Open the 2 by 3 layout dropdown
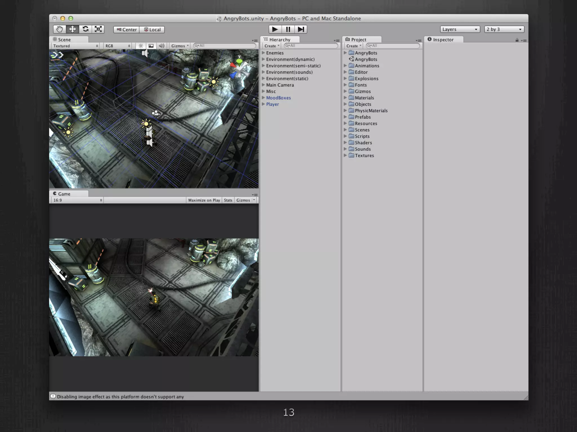 504,29
